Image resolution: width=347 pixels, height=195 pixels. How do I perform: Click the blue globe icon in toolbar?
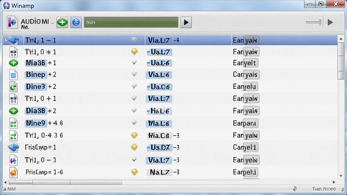point(76,22)
